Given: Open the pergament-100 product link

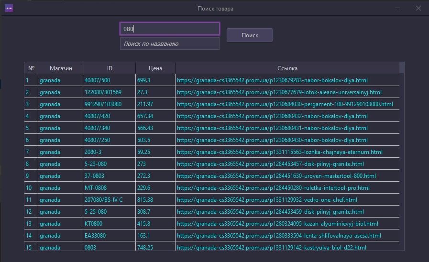Looking at the screenshot, I should pyautogui.click(x=285, y=104).
